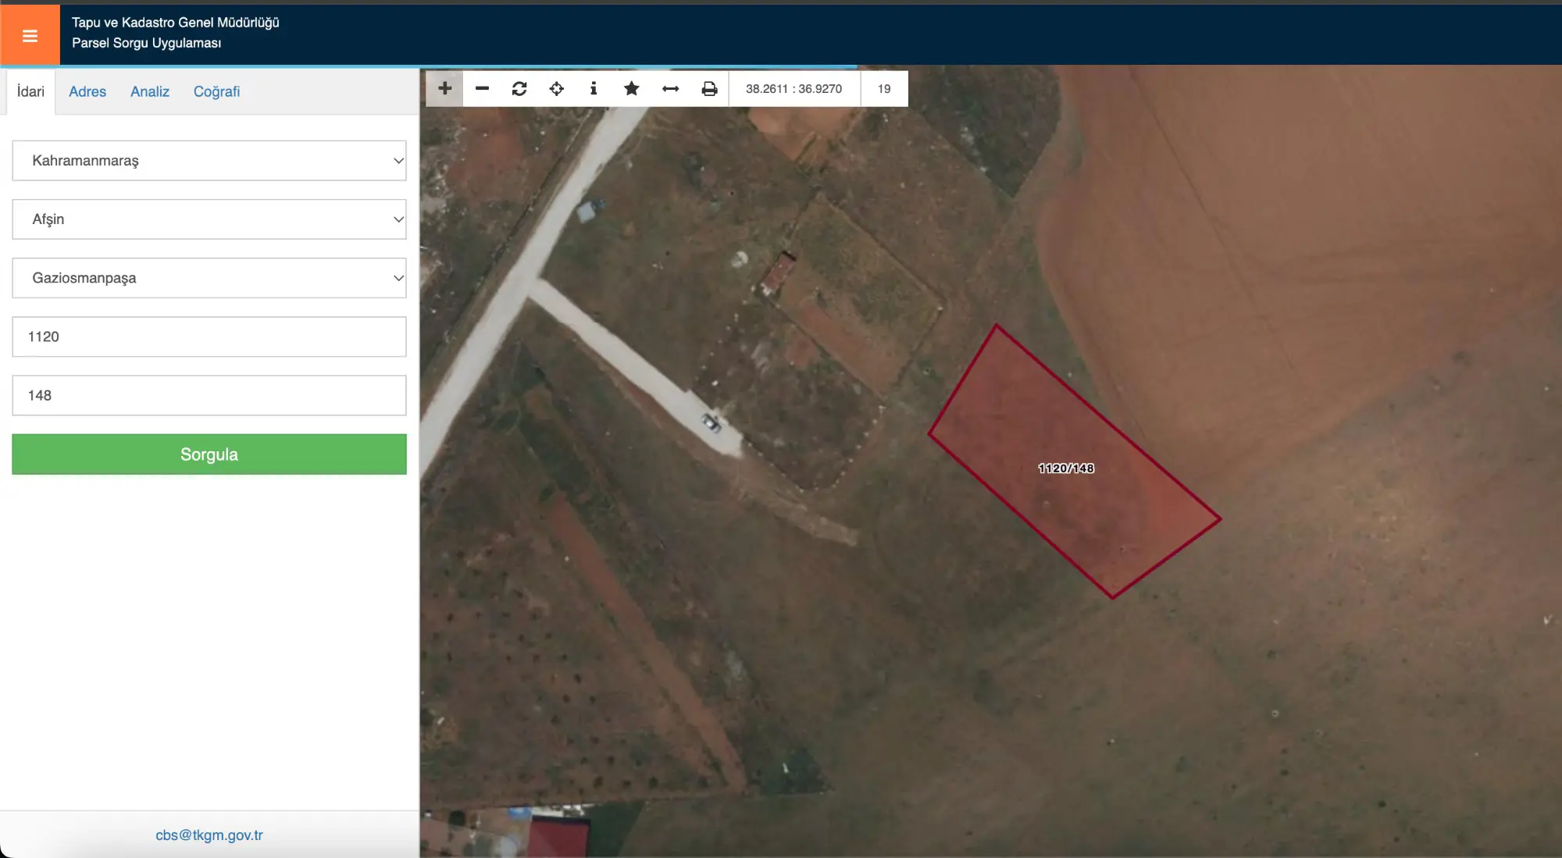Open the Analiz tab
The width and height of the screenshot is (1562, 858).
tap(150, 91)
